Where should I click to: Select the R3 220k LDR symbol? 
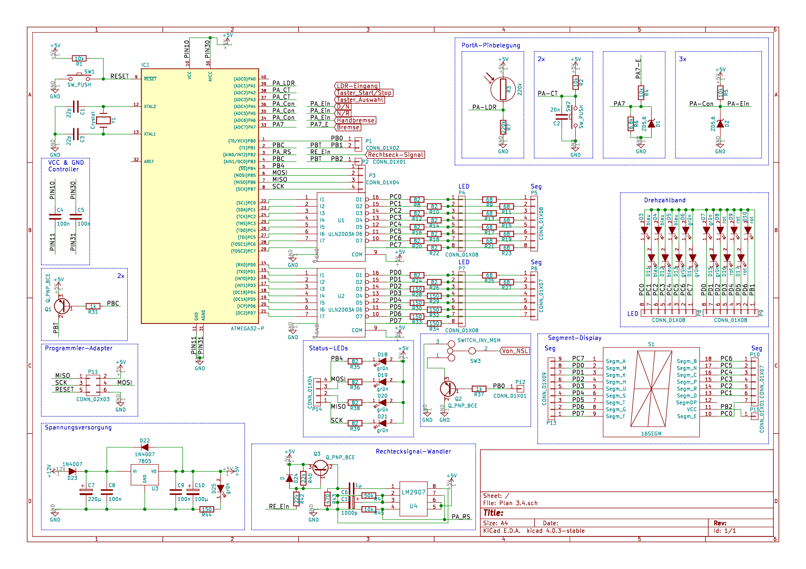(x=503, y=89)
